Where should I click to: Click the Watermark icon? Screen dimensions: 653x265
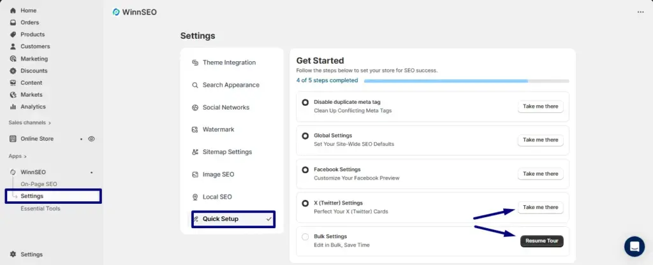click(x=195, y=129)
